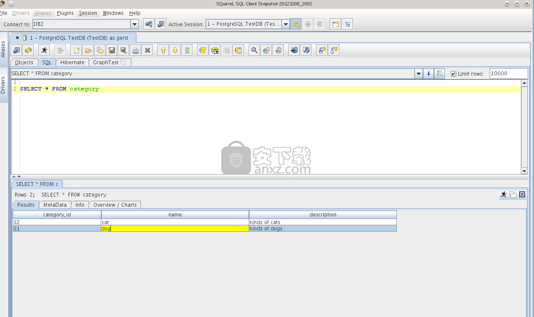Screen dimensions: 534x317
Task: Switch to the Hibernate tab
Action: pyautogui.click(x=72, y=62)
